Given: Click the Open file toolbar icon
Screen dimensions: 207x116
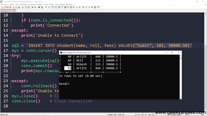Looking at the screenshot, I should pyautogui.click(x=5, y=7).
